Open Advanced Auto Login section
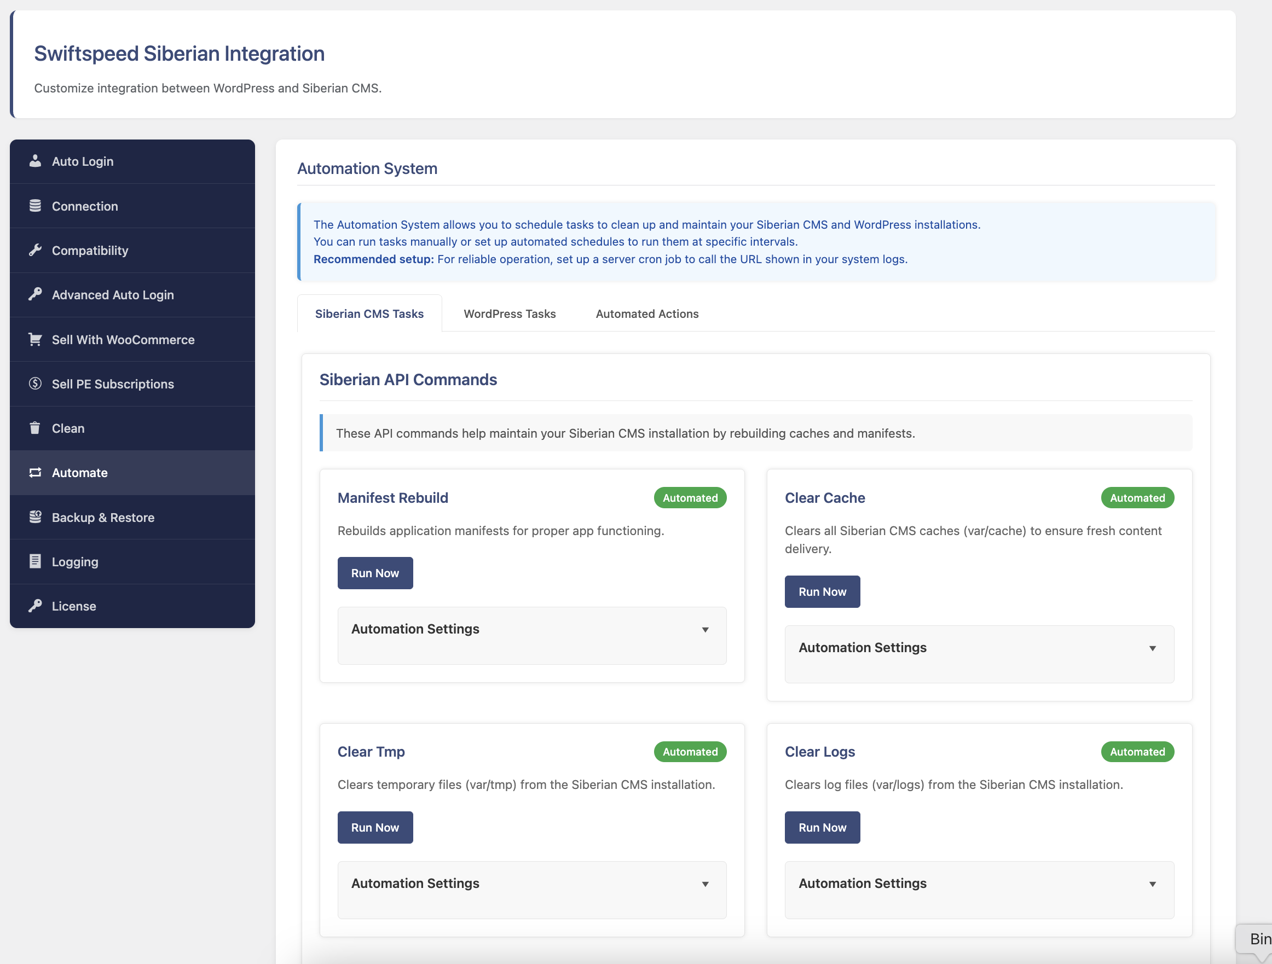Screen dimensions: 1272x964 point(132,295)
